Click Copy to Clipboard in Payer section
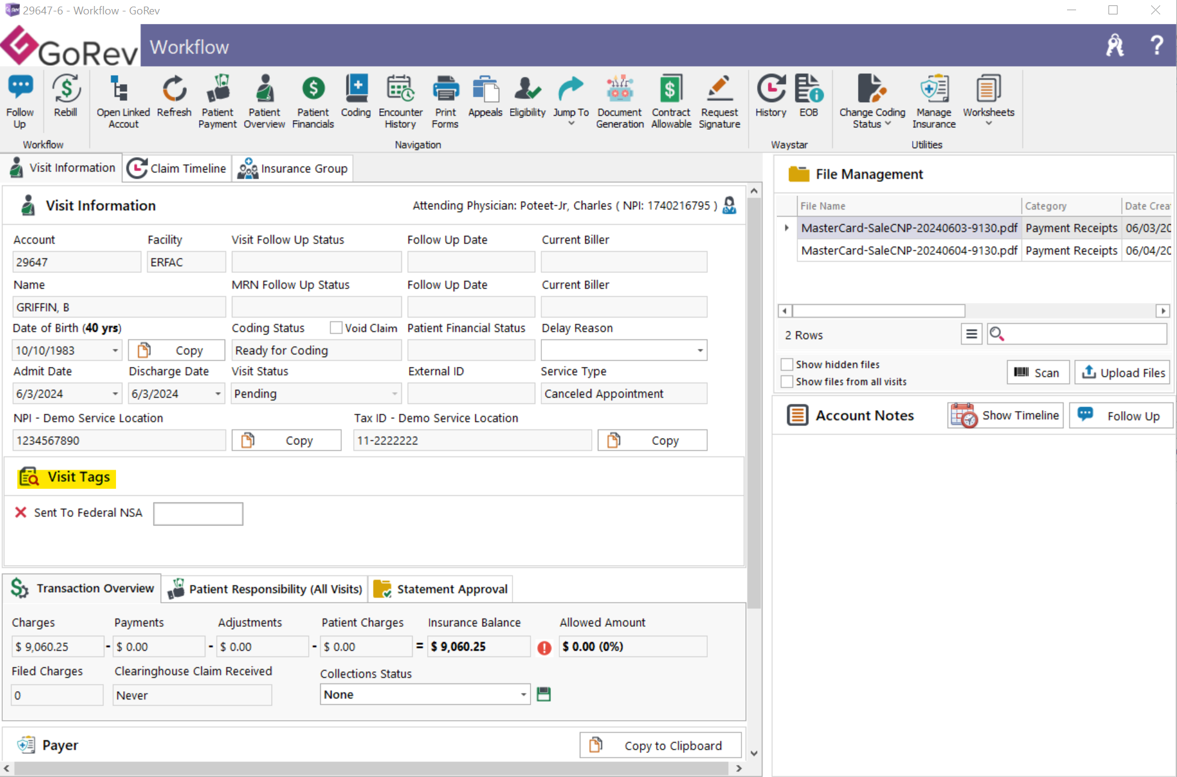Image resolution: width=1177 pixels, height=777 pixels. click(660, 745)
